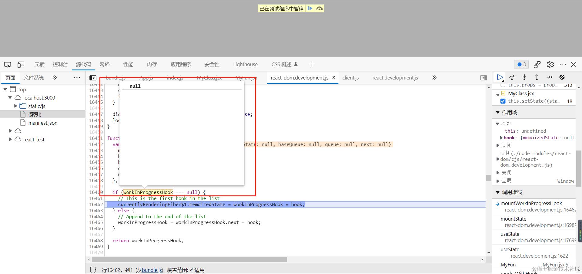This screenshot has width=582, height=274.
Task: Deactivate all breakpoints icon
Action: (x=562, y=77)
